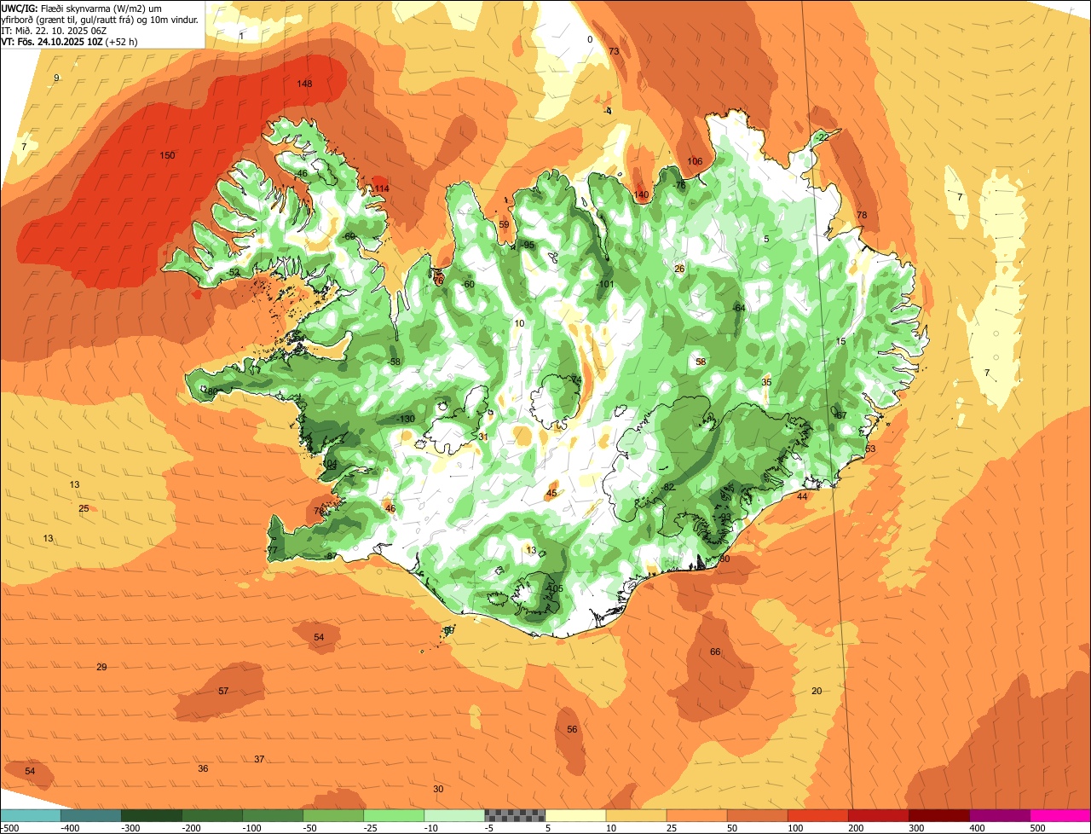Click the flux value 44 on southeast coast
Screen dimensions: 1091x834
(x=802, y=495)
